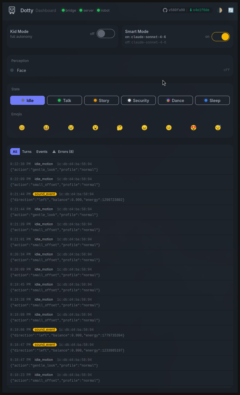
Task: Send the laughing squint emoji
Action: point(46,128)
